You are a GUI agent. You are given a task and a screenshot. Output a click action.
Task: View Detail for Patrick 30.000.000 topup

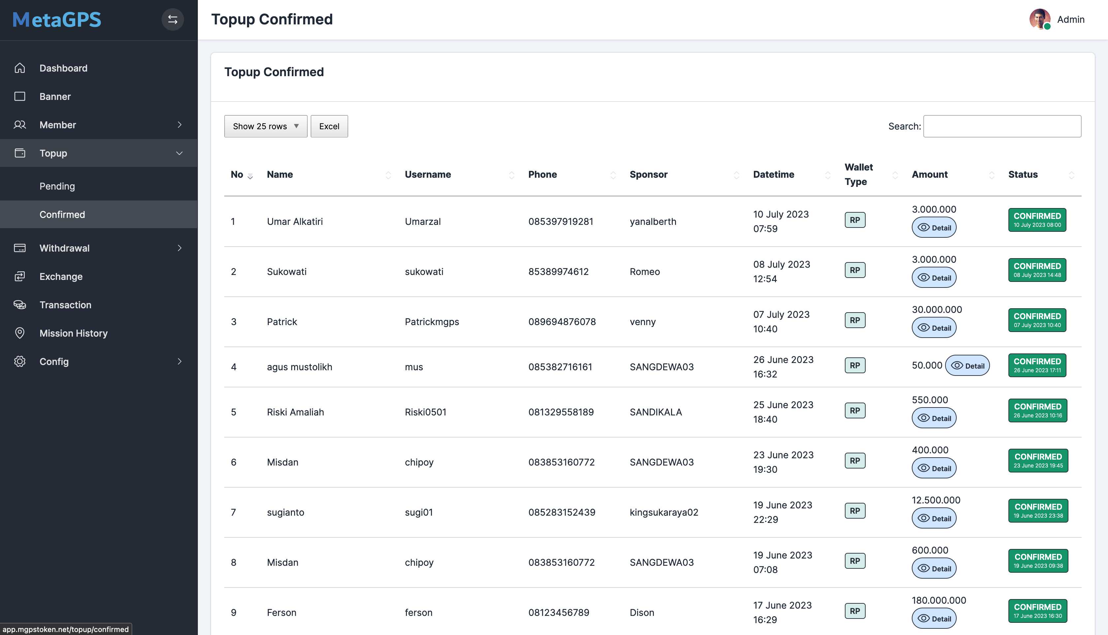click(x=934, y=328)
